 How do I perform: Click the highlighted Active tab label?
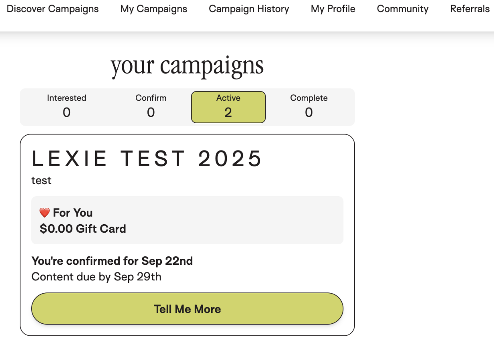(x=228, y=98)
